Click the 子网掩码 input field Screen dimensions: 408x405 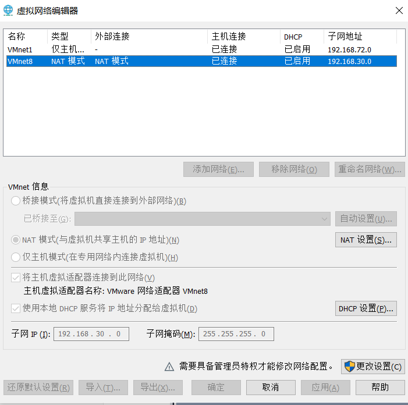tap(236, 334)
